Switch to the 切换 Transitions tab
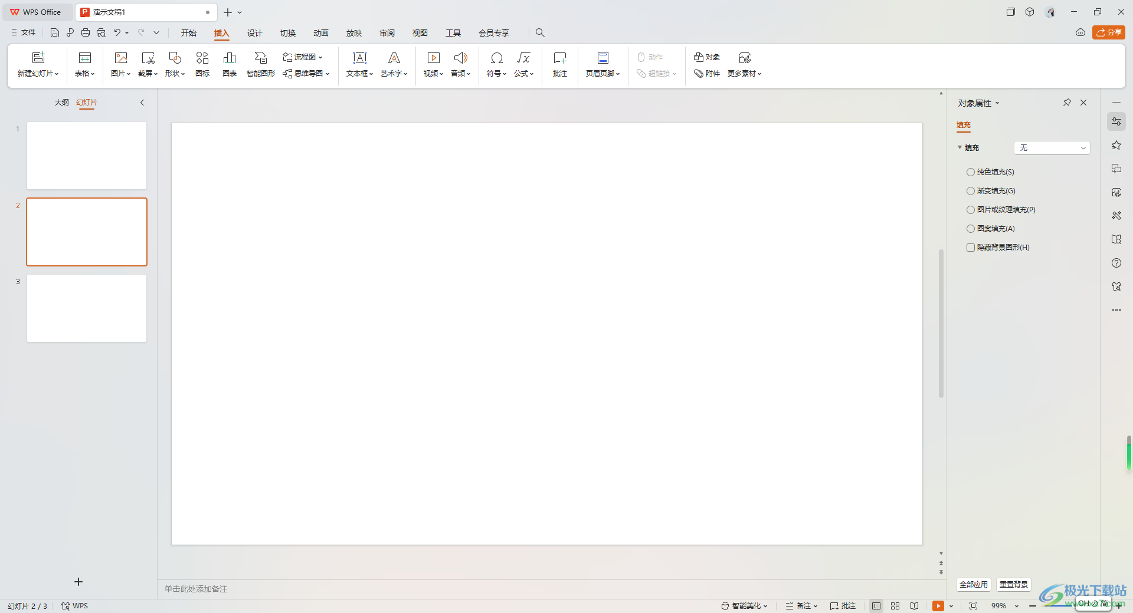The image size is (1133, 613). click(x=288, y=33)
